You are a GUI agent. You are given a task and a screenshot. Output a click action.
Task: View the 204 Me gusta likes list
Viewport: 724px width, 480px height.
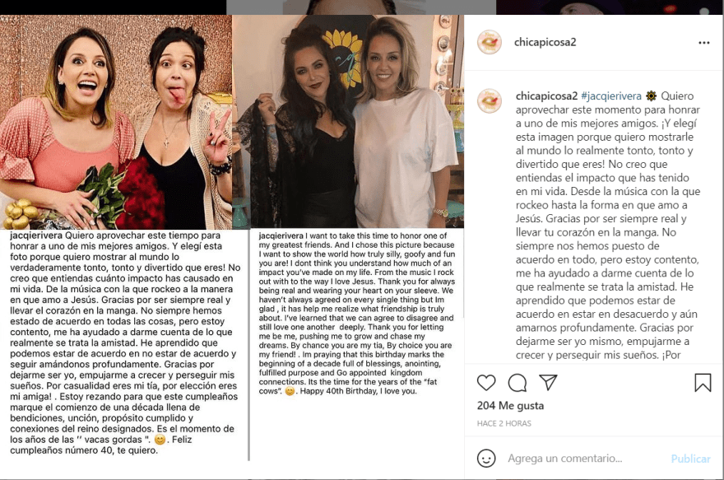point(510,406)
